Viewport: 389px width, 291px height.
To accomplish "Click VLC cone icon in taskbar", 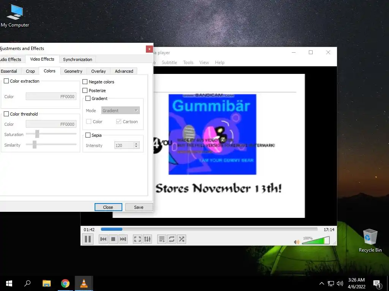I will pyautogui.click(x=84, y=283).
